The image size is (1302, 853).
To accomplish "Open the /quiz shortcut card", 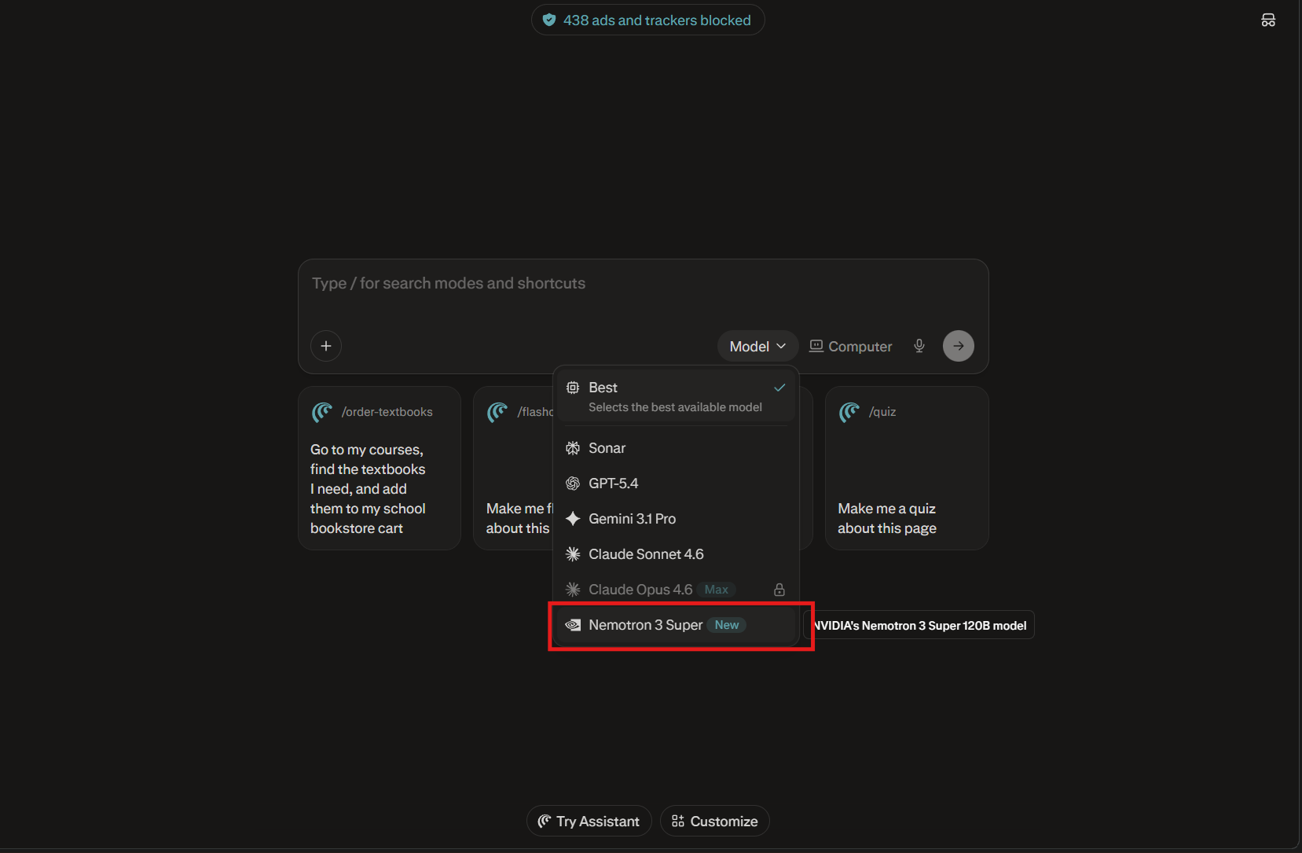I will [907, 468].
